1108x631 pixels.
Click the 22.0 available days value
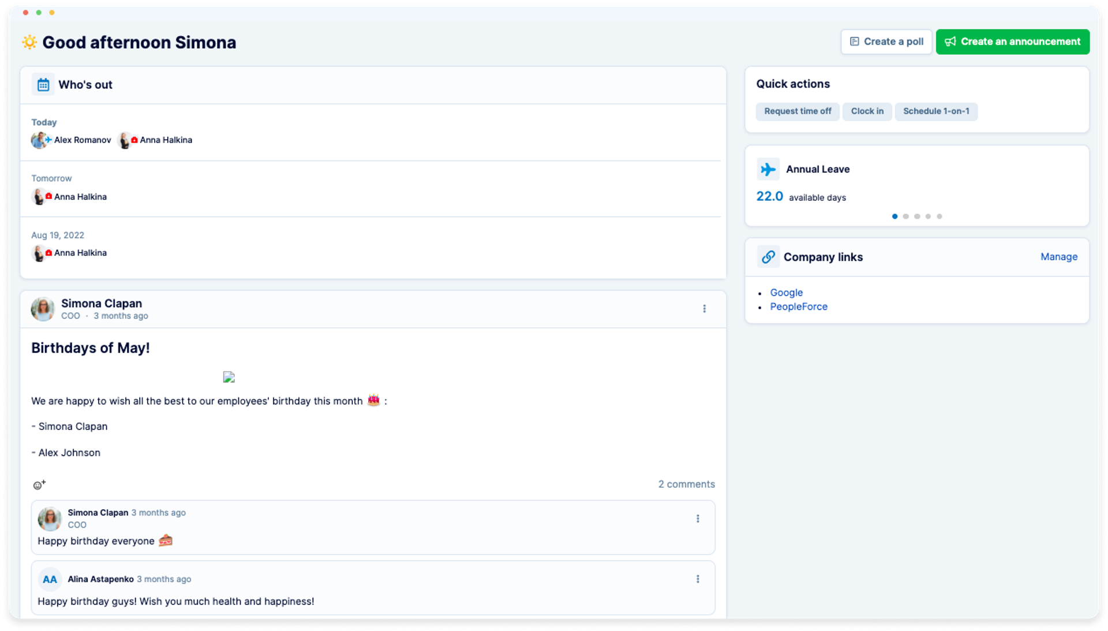[769, 196]
